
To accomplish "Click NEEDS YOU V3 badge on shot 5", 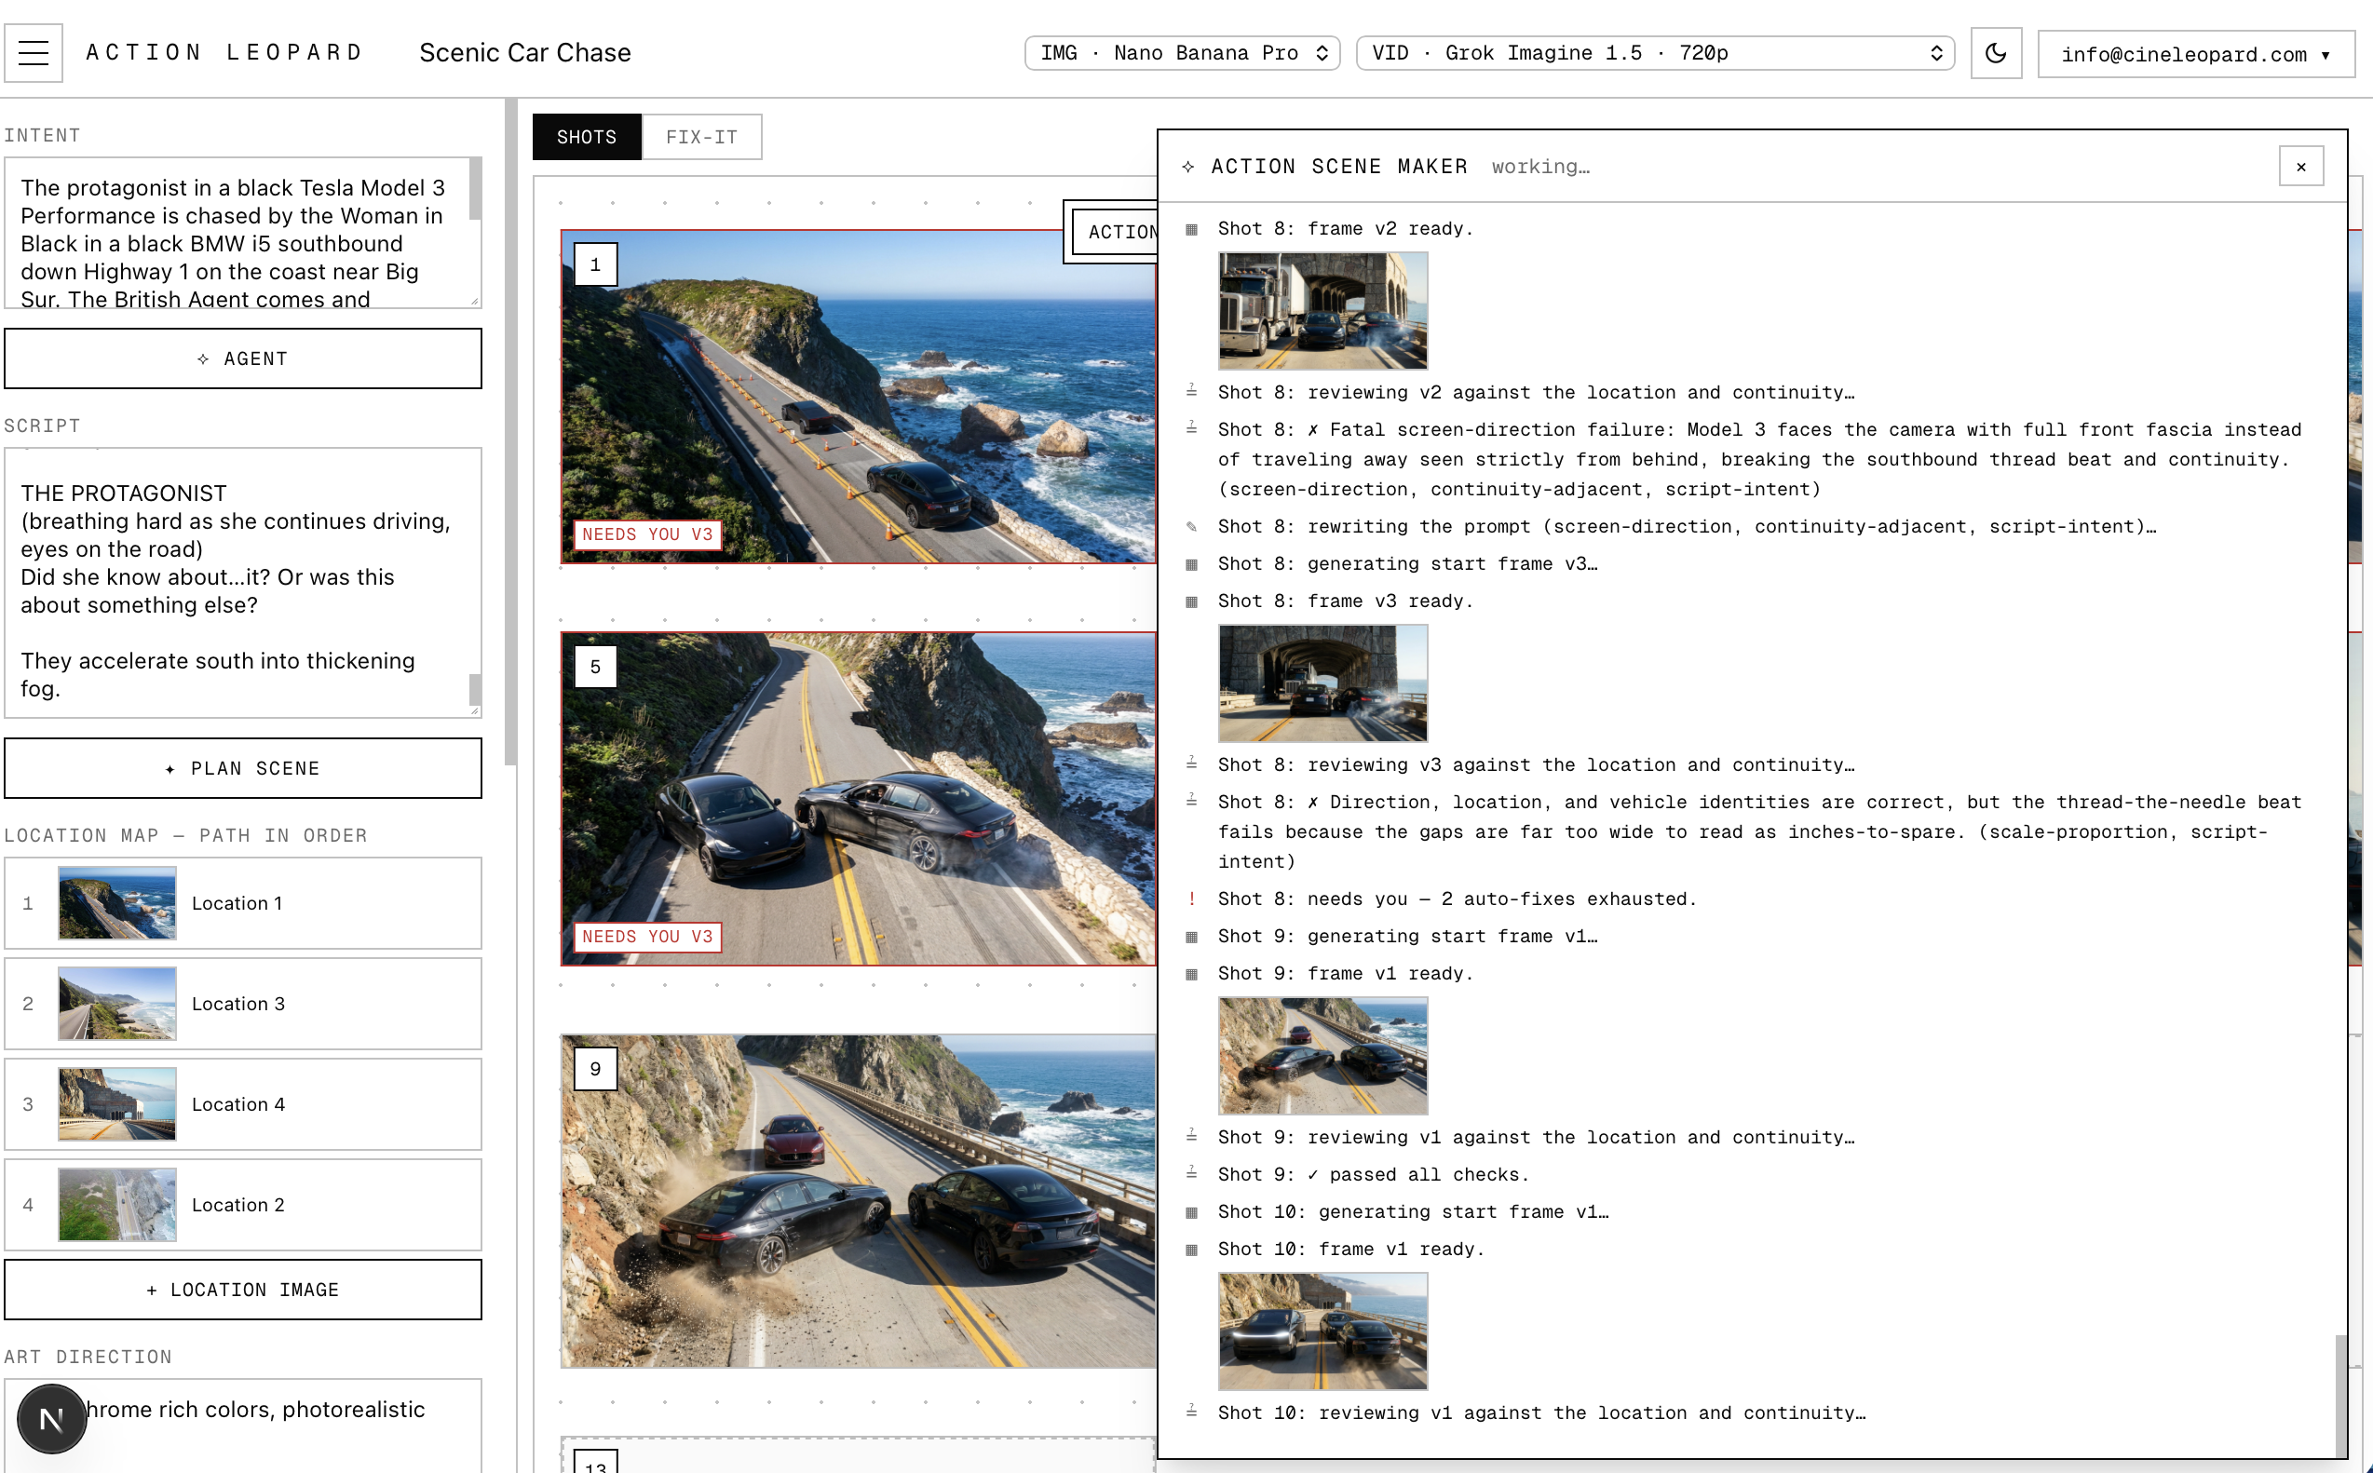I will tap(648, 936).
